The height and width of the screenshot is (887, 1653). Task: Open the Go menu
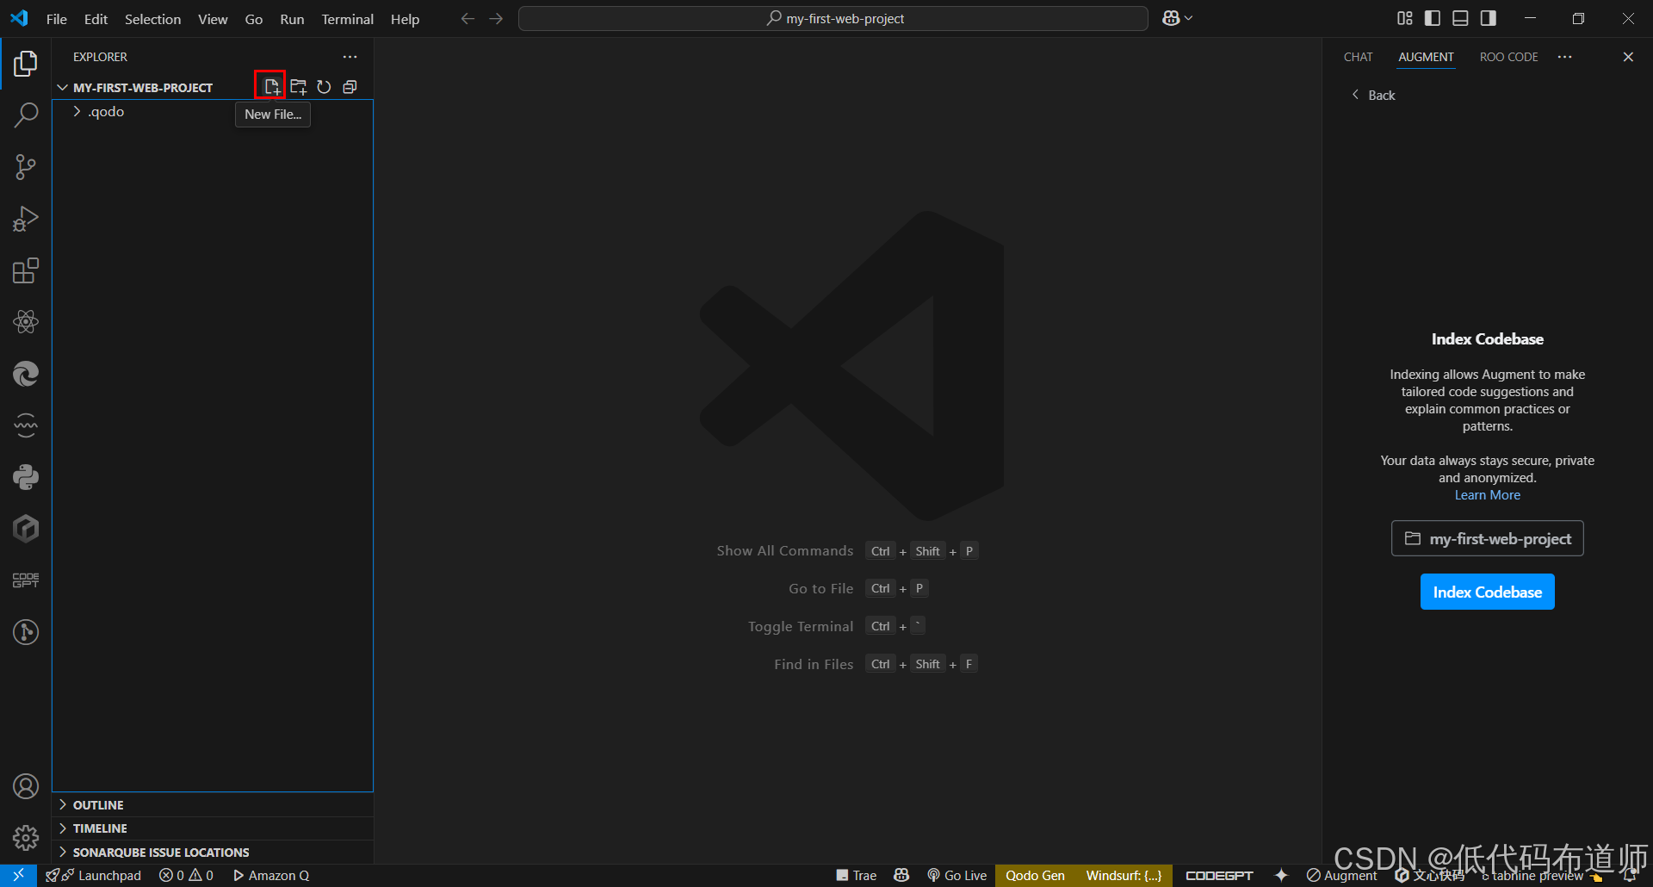tap(254, 19)
